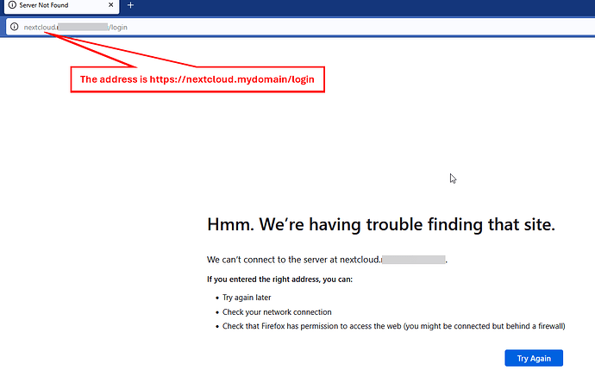
Task: Click "Check your network connection" bullet text
Action: 277,312
